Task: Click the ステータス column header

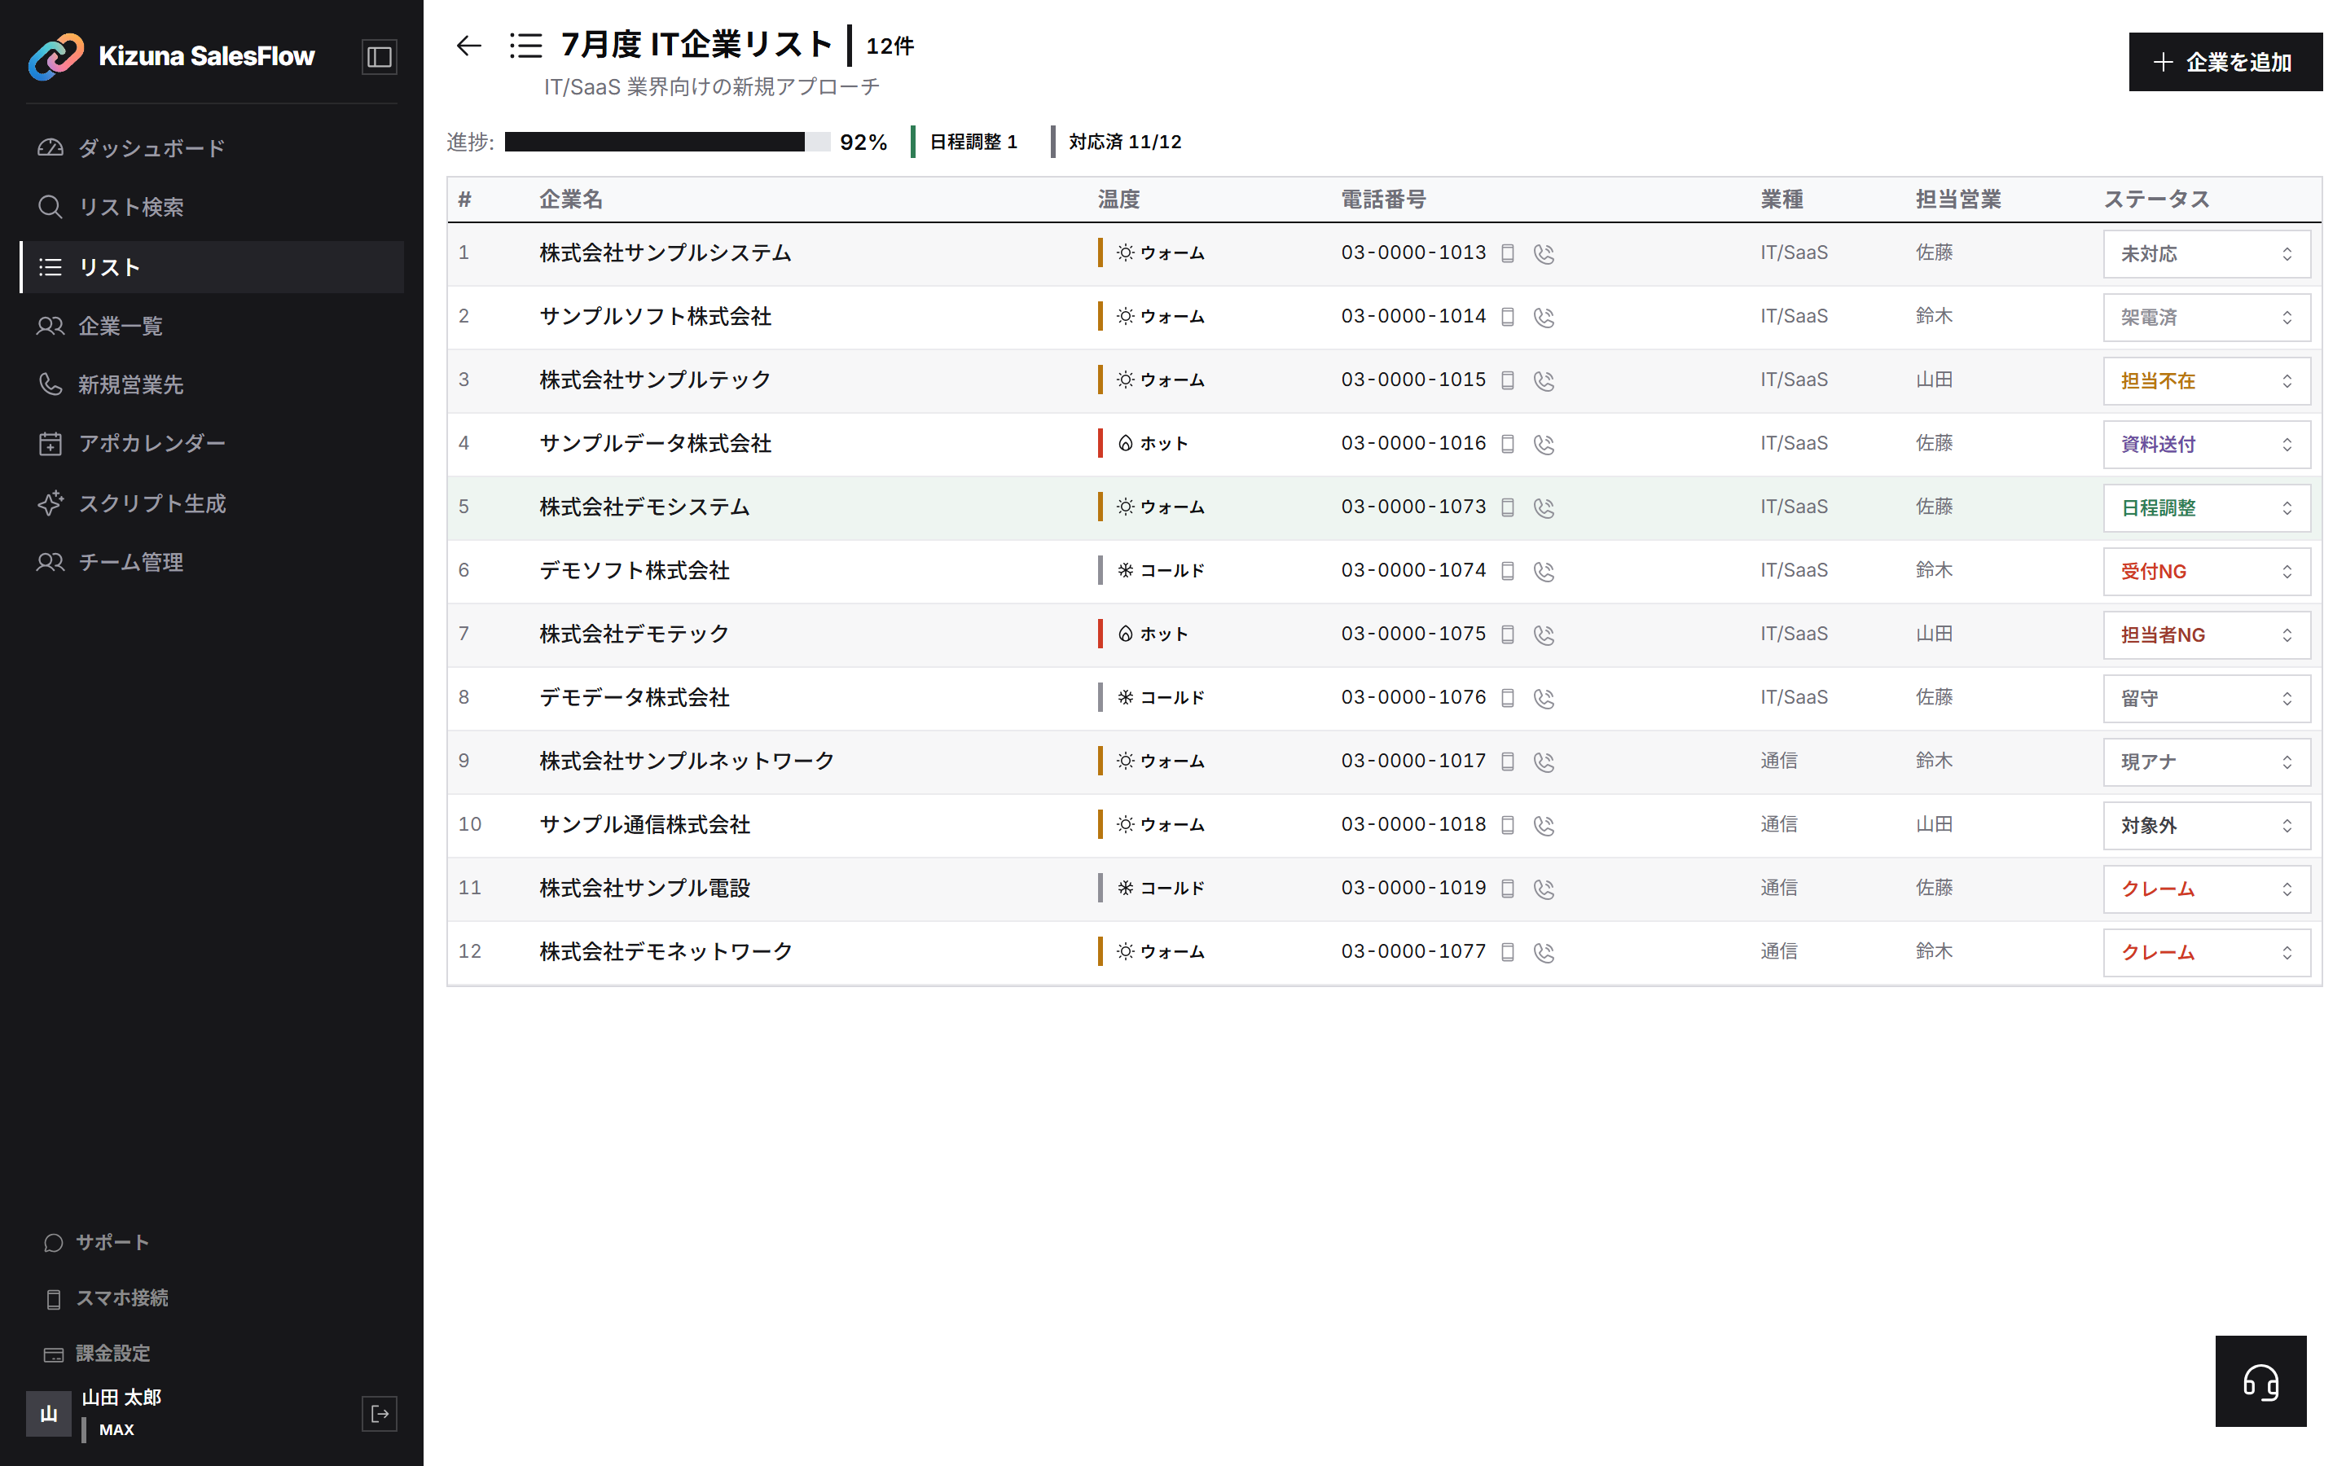Action: tap(2156, 200)
